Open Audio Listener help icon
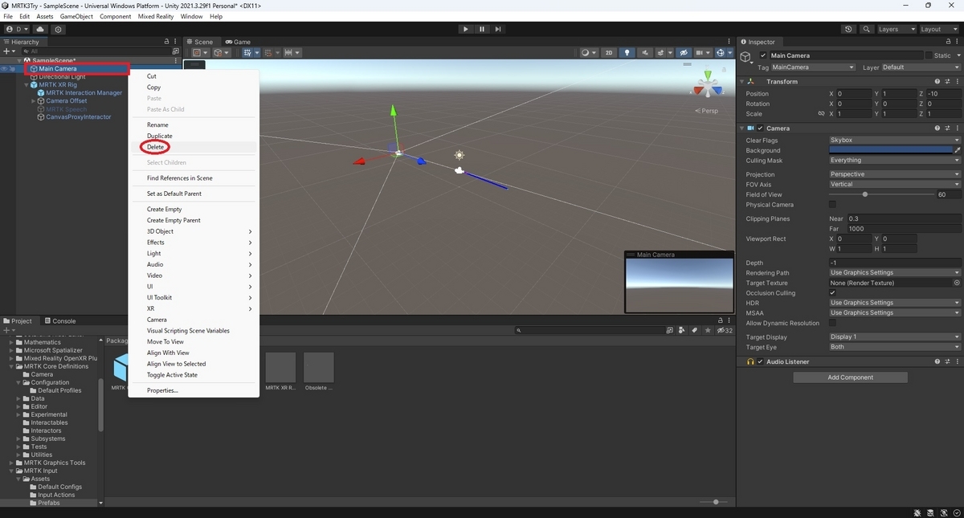This screenshot has width=964, height=518. [937, 362]
